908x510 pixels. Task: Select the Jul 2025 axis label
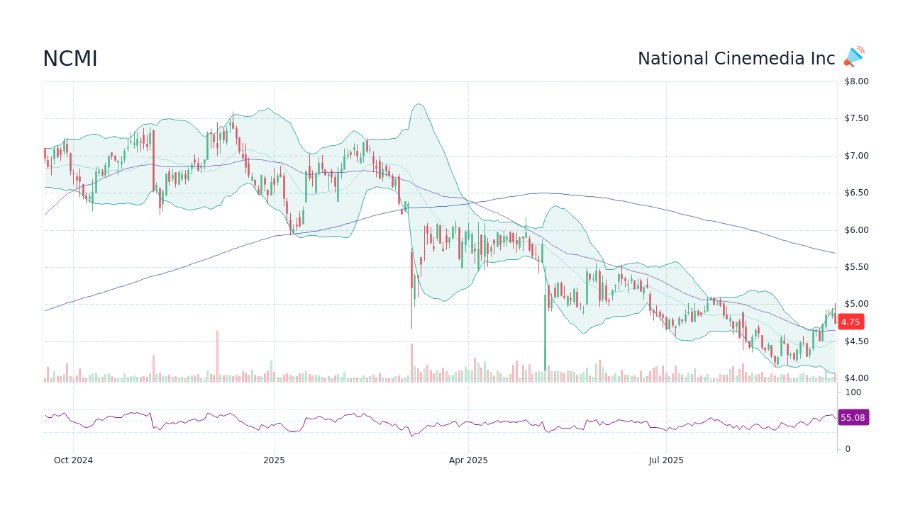[665, 460]
